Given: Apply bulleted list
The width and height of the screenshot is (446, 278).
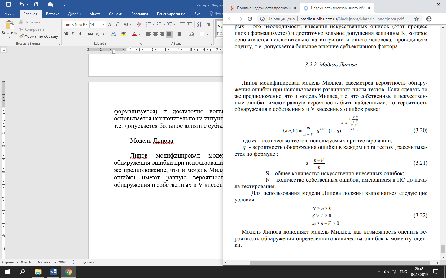Looking at the screenshot, I should click(149, 24).
